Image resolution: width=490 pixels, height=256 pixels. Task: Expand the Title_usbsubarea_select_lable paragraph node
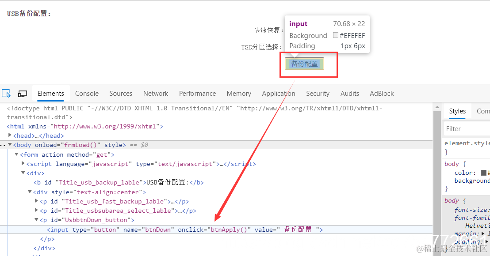point(36,211)
